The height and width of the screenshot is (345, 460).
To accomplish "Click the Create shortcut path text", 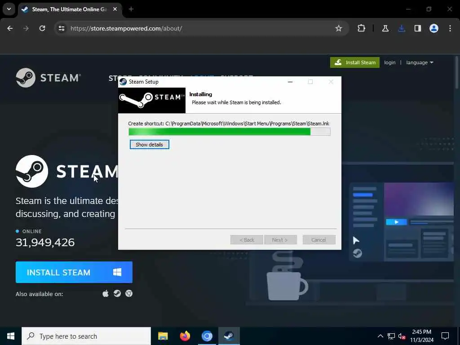I will coord(229,124).
